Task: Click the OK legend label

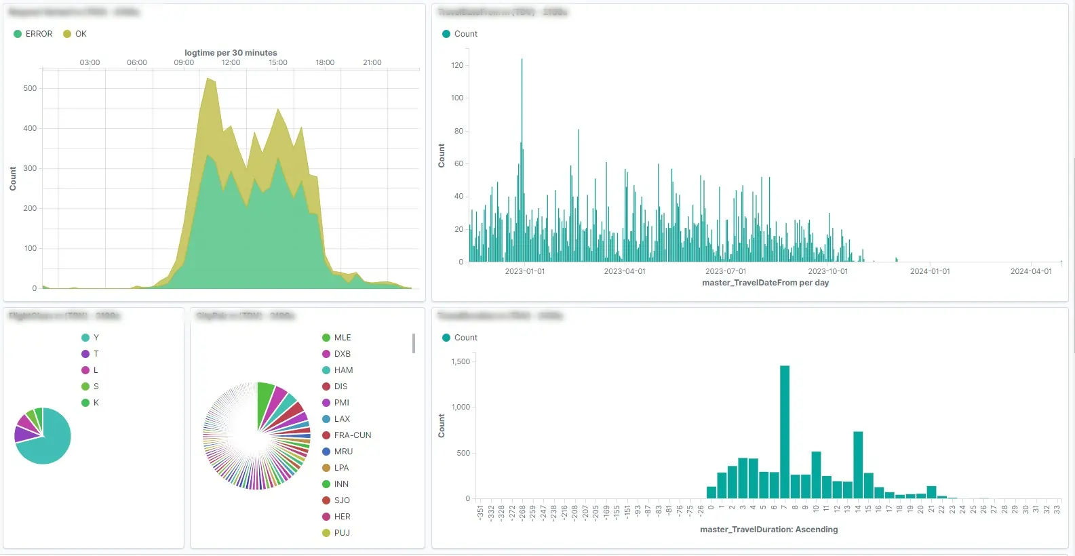Action: 81,34
